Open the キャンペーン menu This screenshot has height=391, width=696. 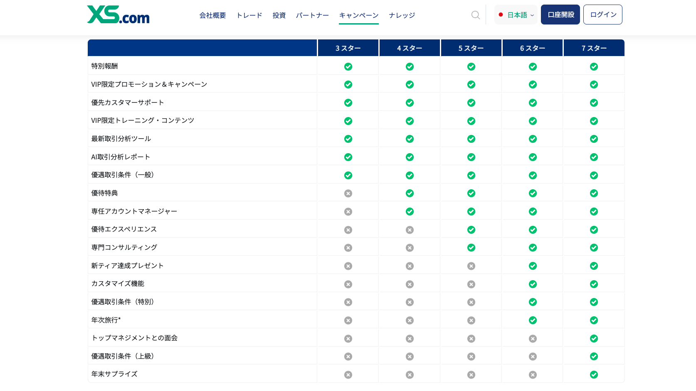click(x=358, y=15)
